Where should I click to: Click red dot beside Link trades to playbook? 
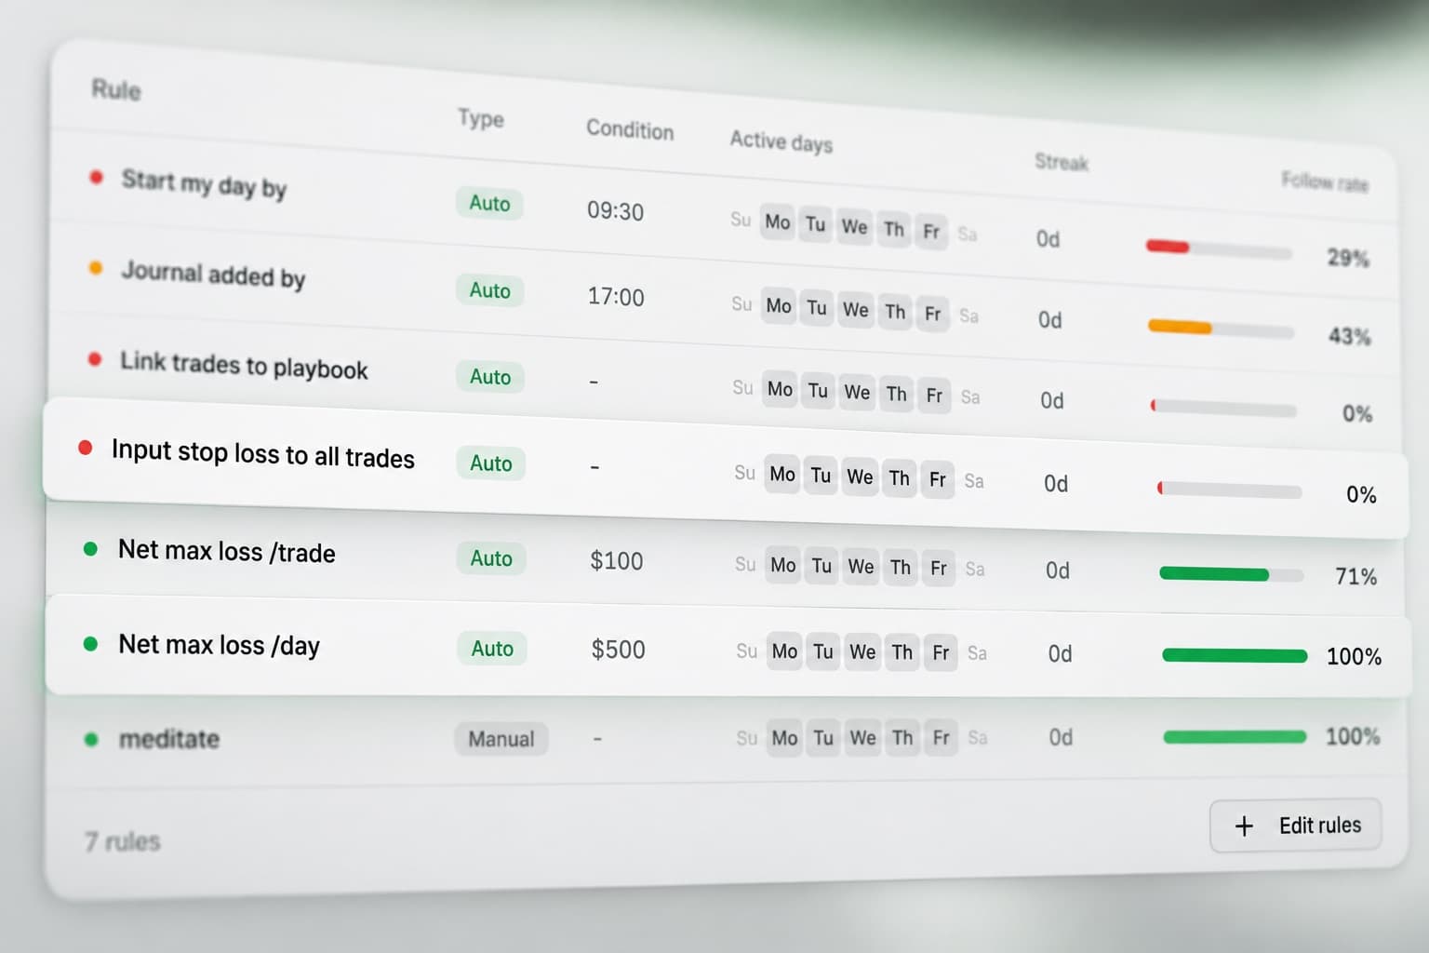[94, 359]
